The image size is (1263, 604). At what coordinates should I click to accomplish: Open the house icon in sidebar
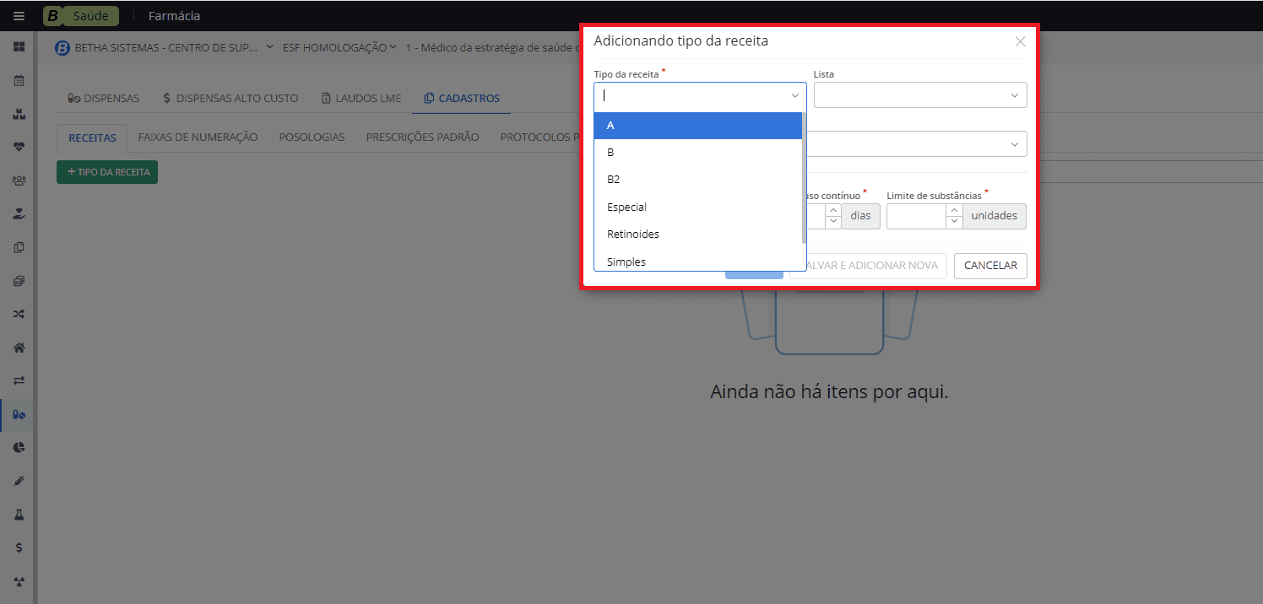click(19, 347)
